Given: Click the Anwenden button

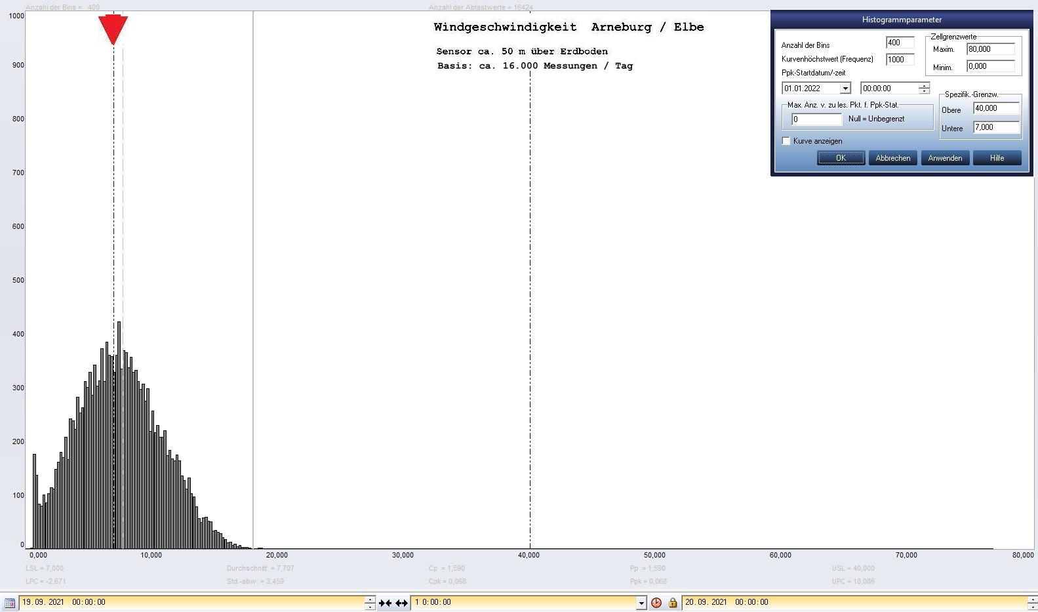Looking at the screenshot, I should click(x=945, y=158).
